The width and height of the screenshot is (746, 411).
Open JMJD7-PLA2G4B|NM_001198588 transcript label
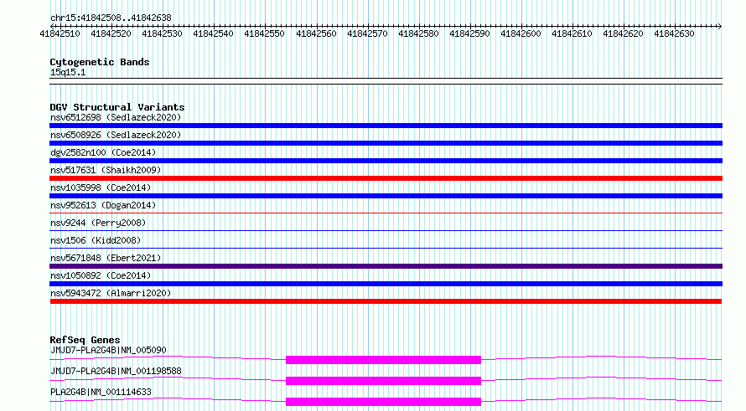click(116, 371)
